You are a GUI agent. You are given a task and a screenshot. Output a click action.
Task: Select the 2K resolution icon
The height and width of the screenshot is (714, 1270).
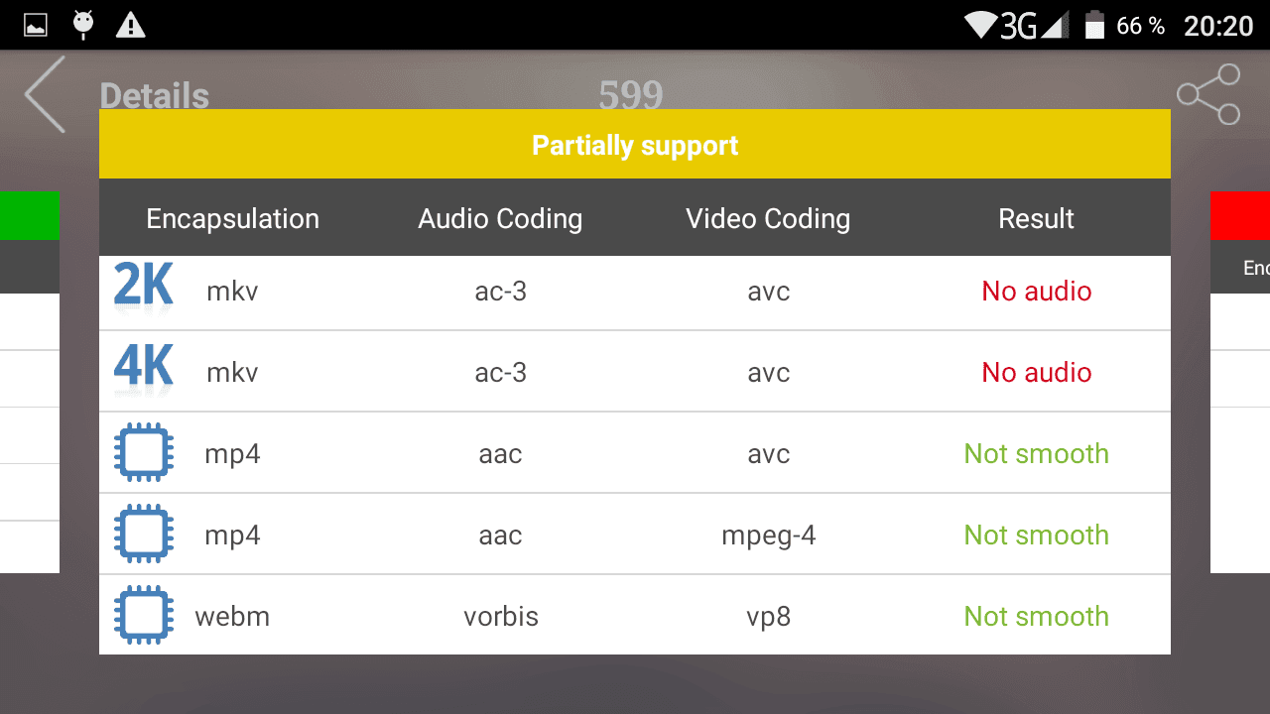pyautogui.click(x=144, y=287)
